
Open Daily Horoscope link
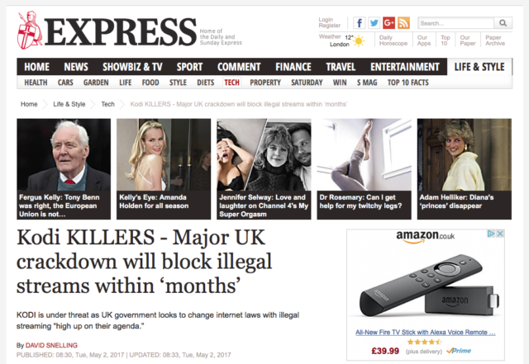coord(393,40)
